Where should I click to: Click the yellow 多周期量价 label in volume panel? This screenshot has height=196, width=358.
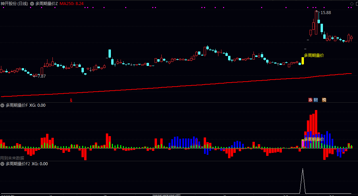click(314, 139)
